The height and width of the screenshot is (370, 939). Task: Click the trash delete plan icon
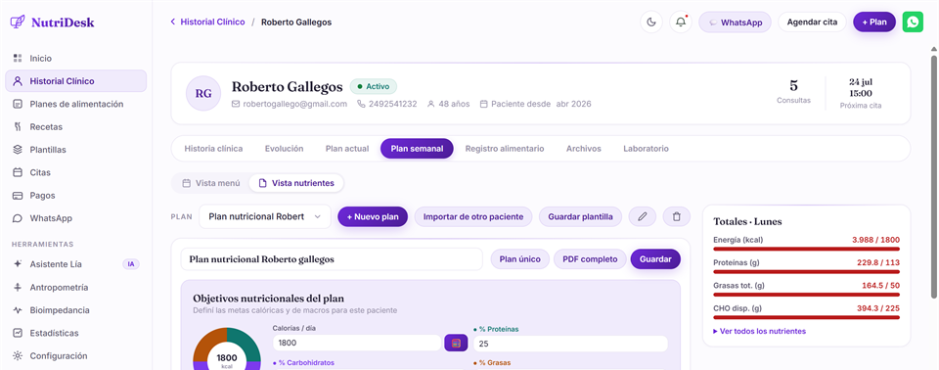tap(677, 216)
